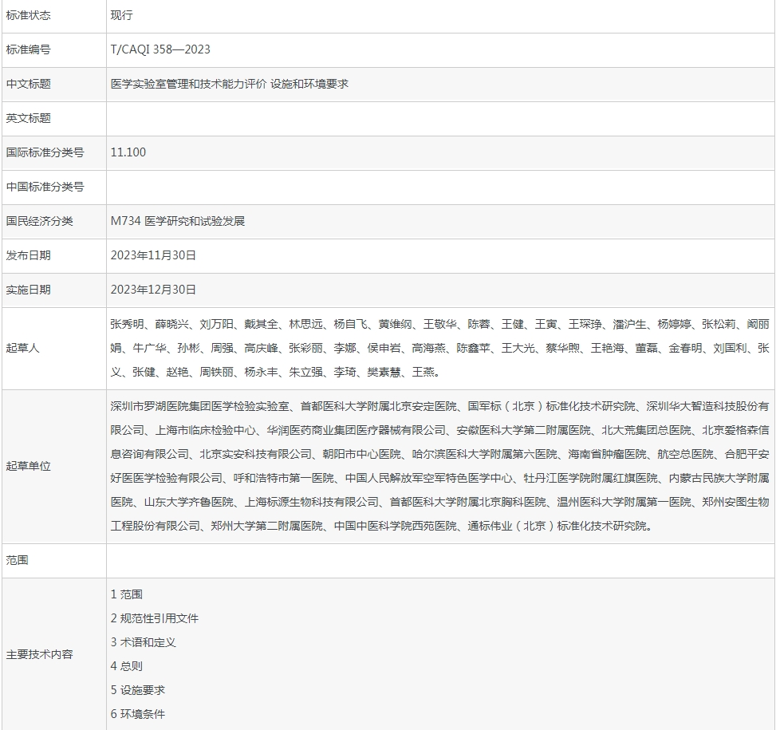Image resolution: width=776 pixels, height=730 pixels.
Task: Select standard number T/CAQI 358—2023
Action: (x=160, y=49)
